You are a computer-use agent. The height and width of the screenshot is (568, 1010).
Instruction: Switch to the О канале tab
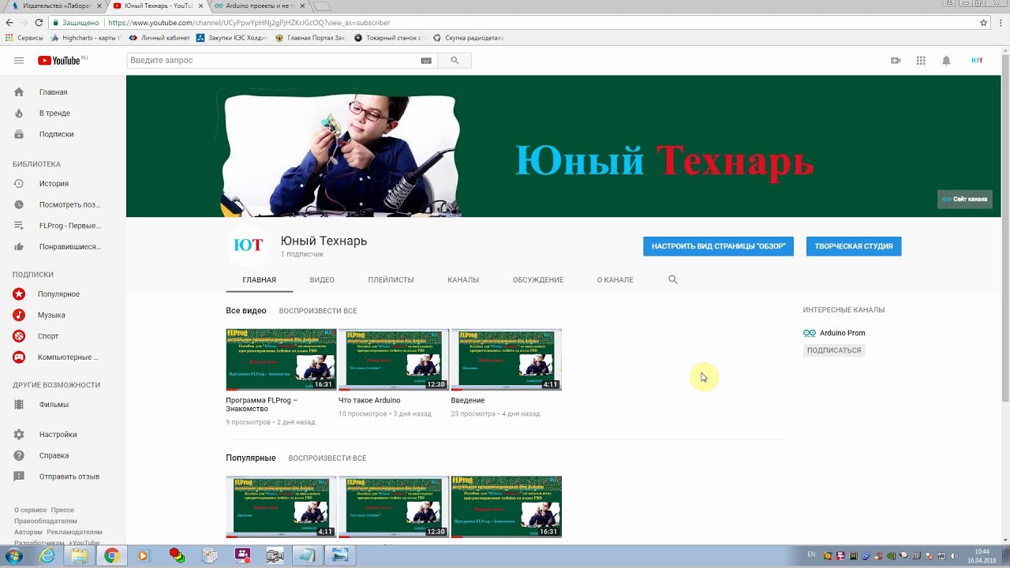click(x=615, y=280)
